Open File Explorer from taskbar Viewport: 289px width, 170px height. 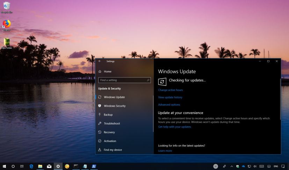40,166
